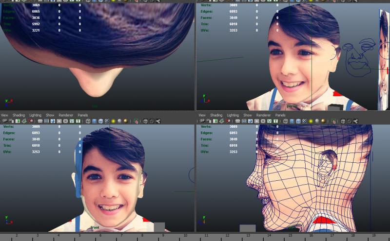The image size is (390, 241).
Task: Open Camera Attributes icon in front view panel
Action: click(x=11, y=121)
